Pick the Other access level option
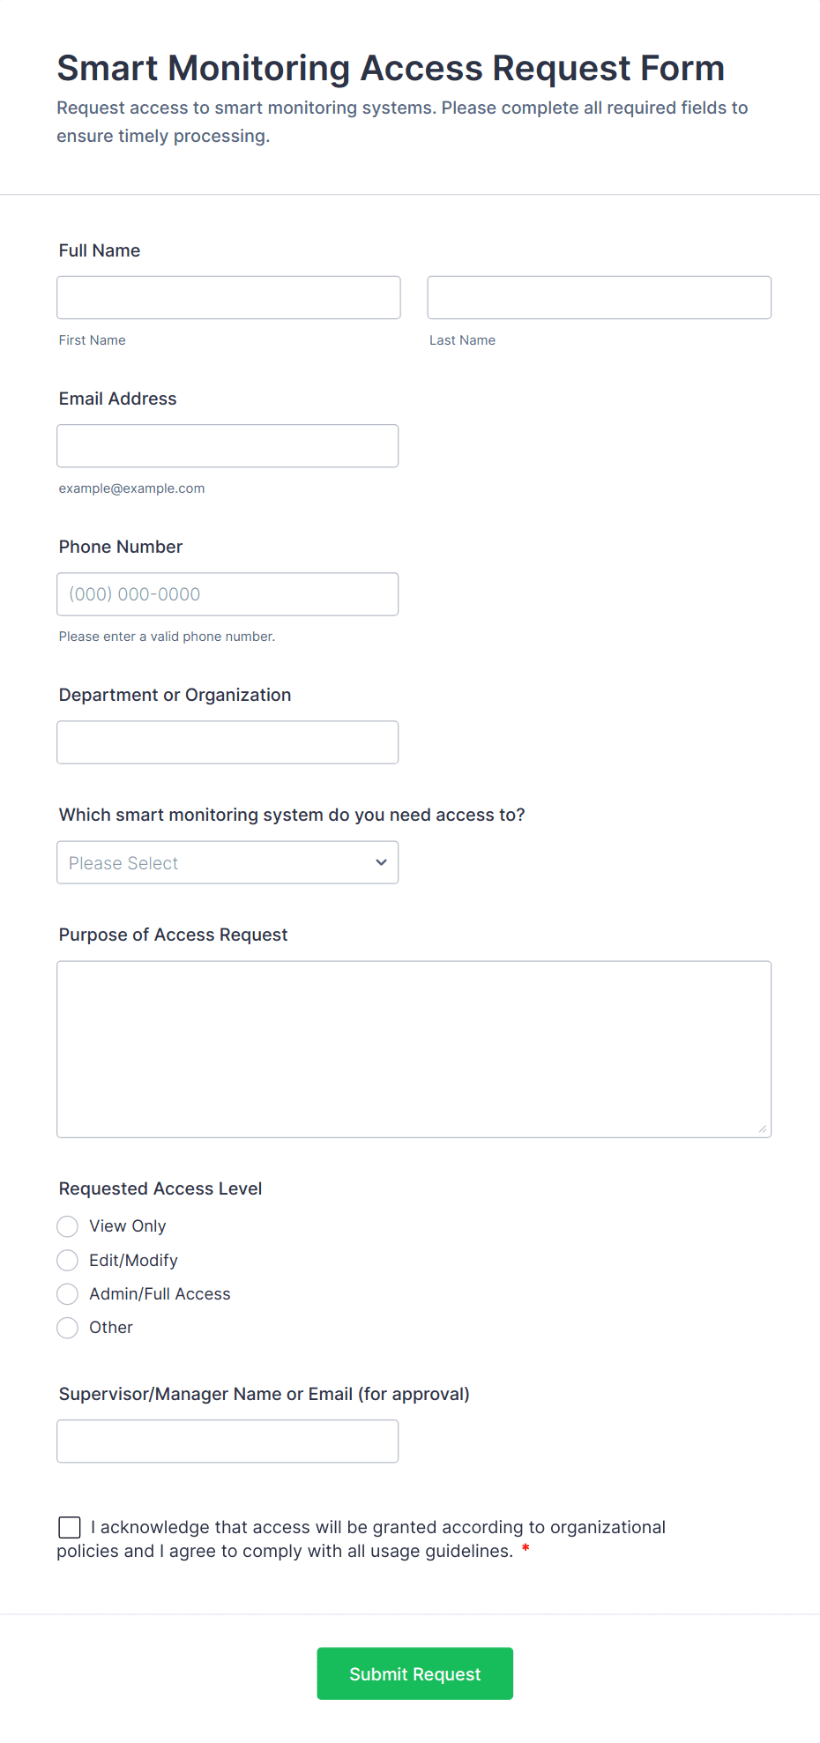 tap(68, 1327)
